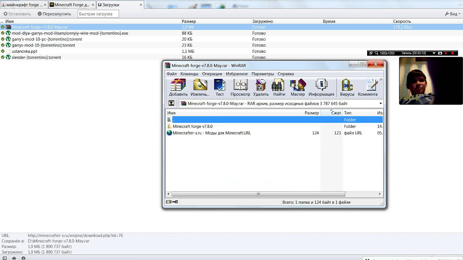Open the Операции menu

pyautogui.click(x=212, y=74)
